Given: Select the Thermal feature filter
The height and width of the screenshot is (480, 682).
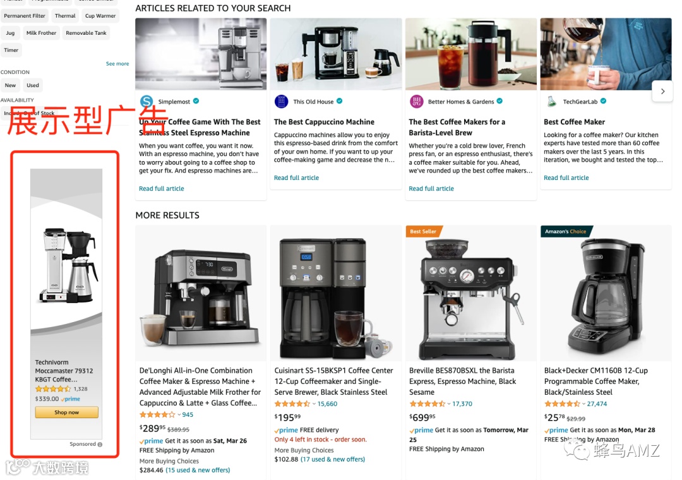Looking at the screenshot, I should tap(65, 16).
